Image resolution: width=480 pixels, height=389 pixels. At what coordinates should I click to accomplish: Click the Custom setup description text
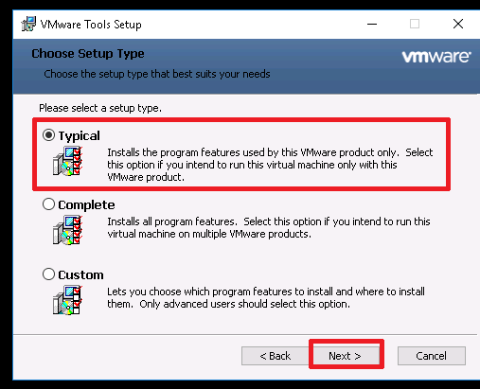pos(266,298)
